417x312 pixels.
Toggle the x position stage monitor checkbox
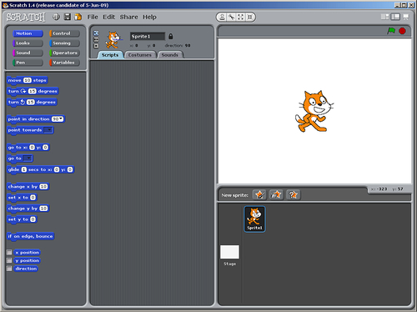pos(9,252)
